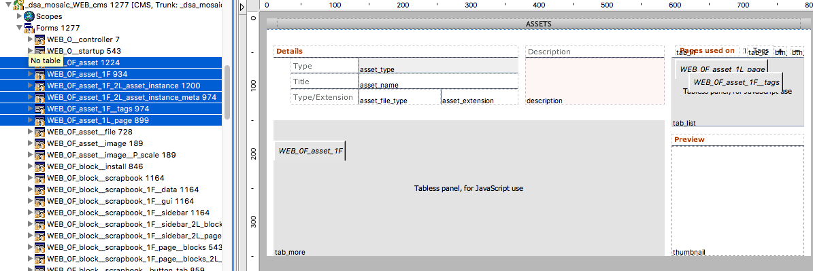Click the WEB_0__controller 7 form icon
This screenshot has height=271, width=813.
coord(39,39)
